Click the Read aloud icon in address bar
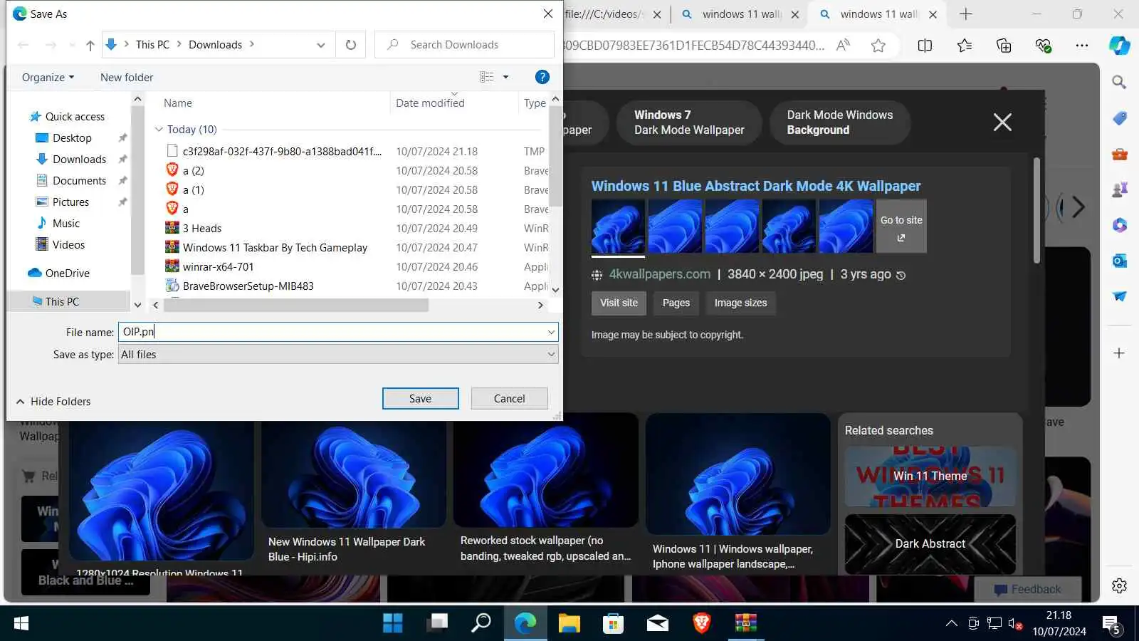The image size is (1139, 641). click(843, 46)
